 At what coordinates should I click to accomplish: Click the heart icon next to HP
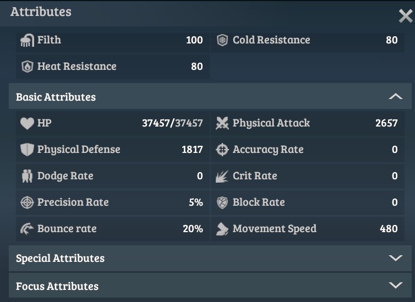[27, 123]
